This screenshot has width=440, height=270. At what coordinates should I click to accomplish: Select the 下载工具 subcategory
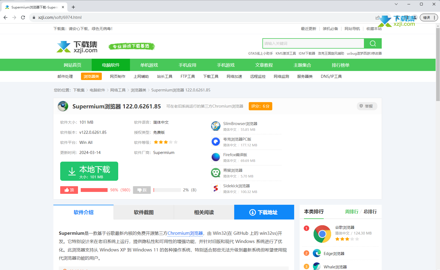pyautogui.click(x=211, y=76)
